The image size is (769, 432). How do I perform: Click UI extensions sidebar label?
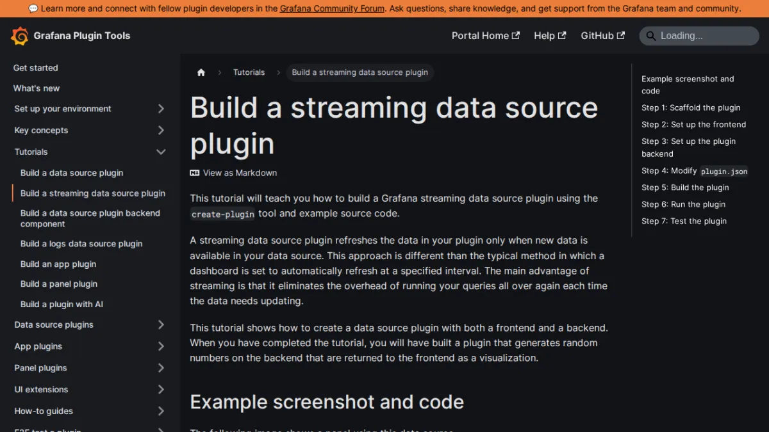pyautogui.click(x=41, y=390)
